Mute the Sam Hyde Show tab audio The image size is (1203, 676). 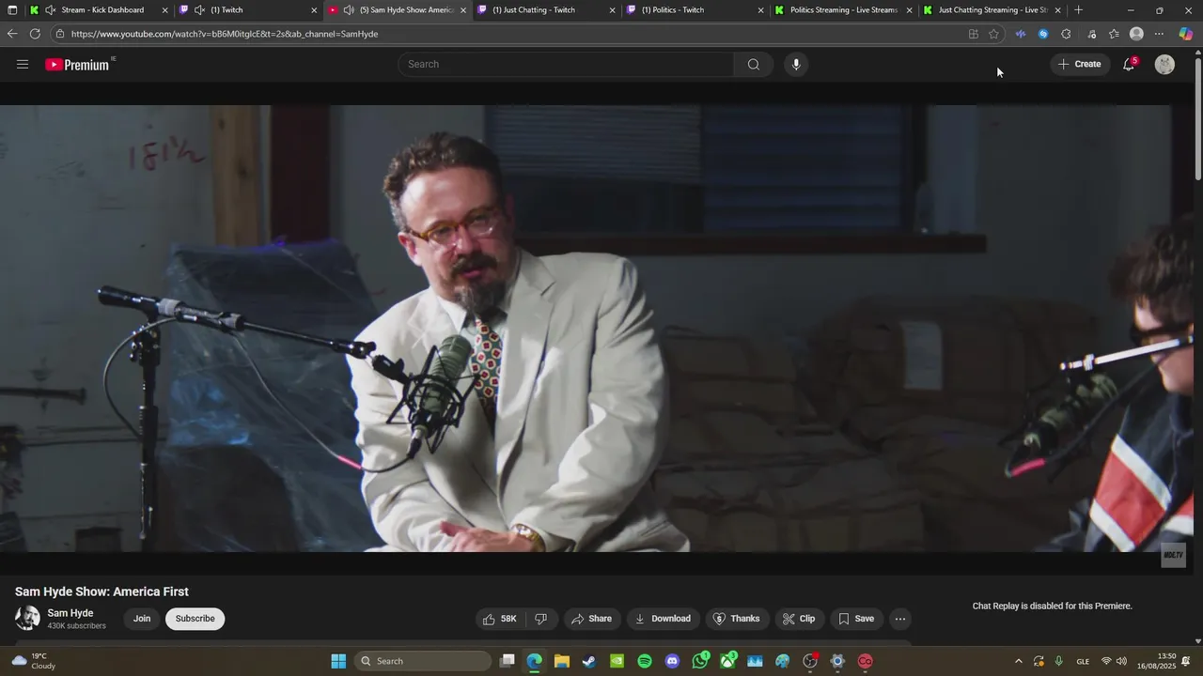(x=349, y=10)
